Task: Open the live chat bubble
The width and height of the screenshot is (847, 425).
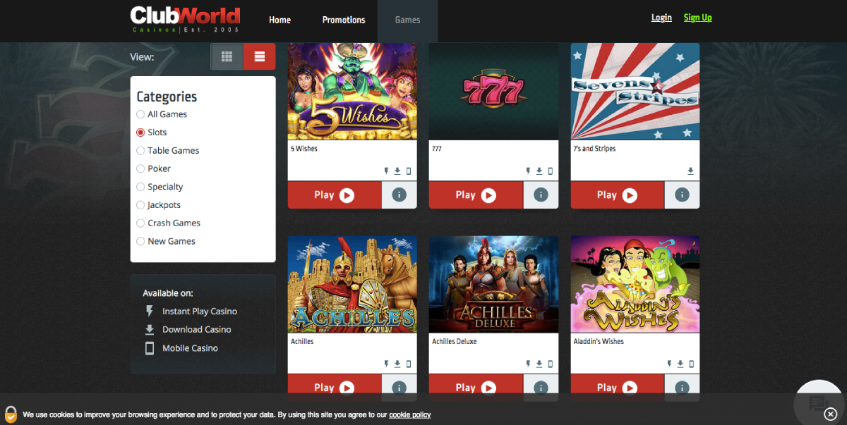Action: [x=817, y=403]
